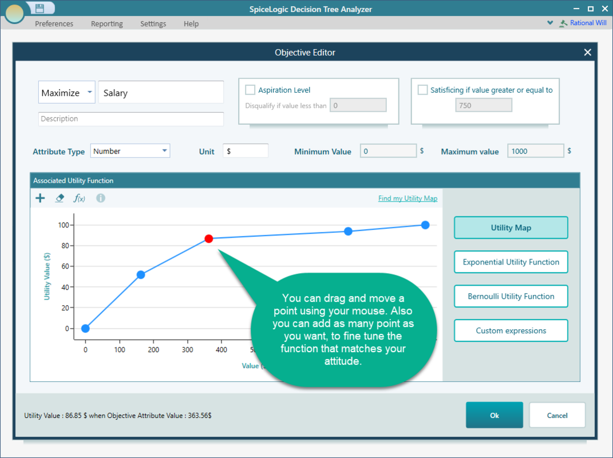Click the Description input field

click(x=131, y=119)
